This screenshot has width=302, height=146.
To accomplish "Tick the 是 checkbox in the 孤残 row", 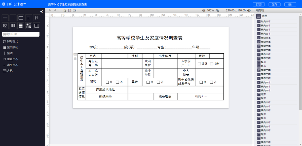I will [x=107, y=82].
